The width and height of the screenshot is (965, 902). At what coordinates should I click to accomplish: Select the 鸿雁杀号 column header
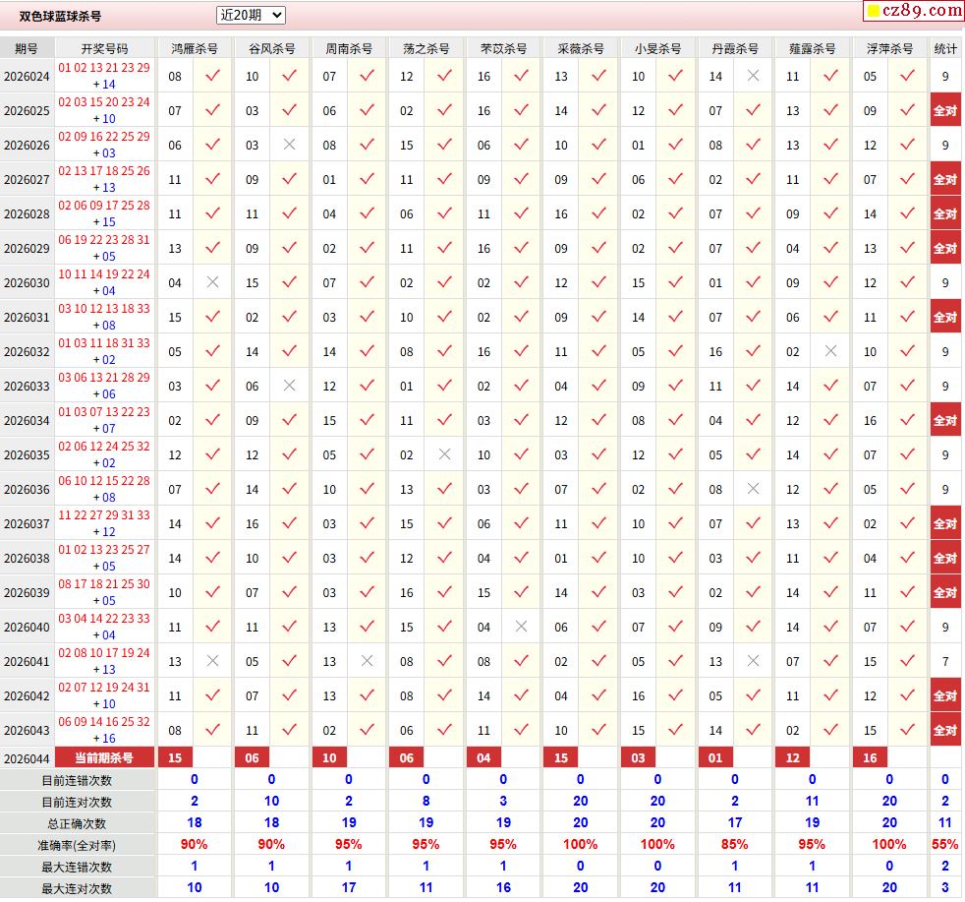click(x=195, y=48)
